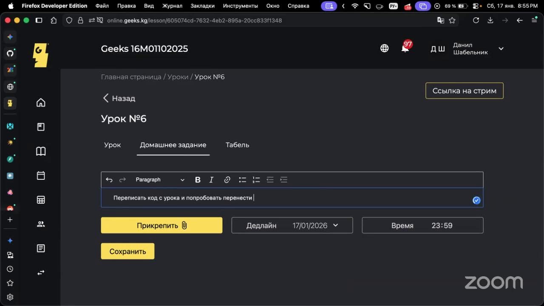Viewport: 544px width, 306px height.
Task: Click the Время 23:59 time field
Action: [x=422, y=225]
